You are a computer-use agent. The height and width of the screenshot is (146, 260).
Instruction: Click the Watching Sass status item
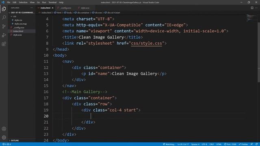[x=169, y=144]
